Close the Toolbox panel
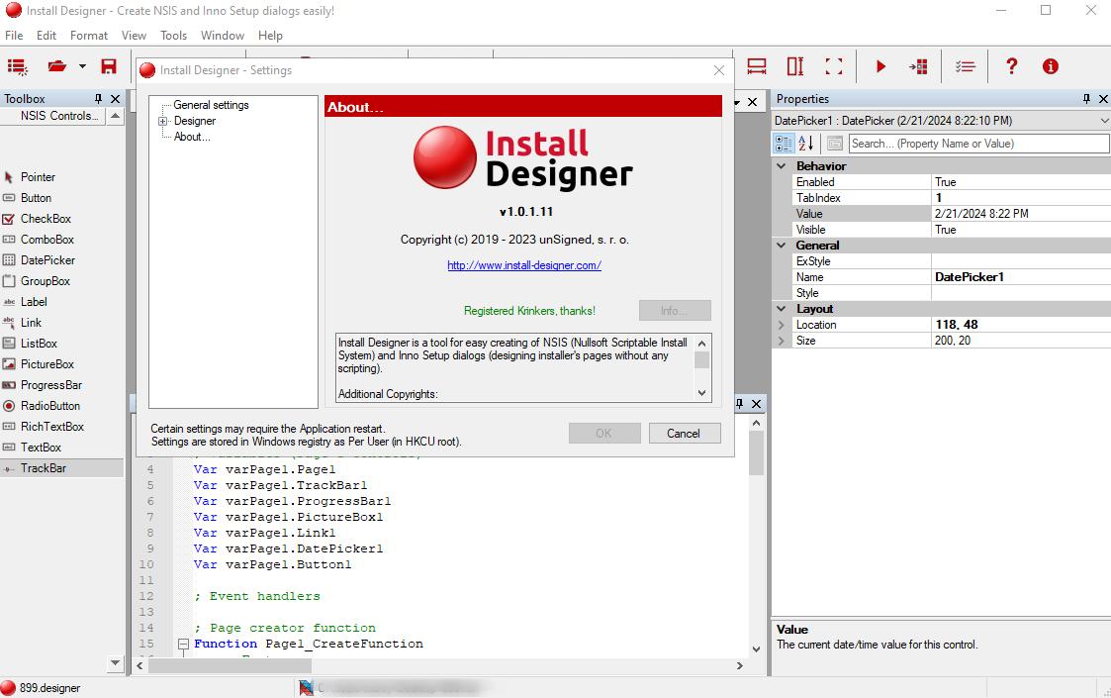 point(115,99)
